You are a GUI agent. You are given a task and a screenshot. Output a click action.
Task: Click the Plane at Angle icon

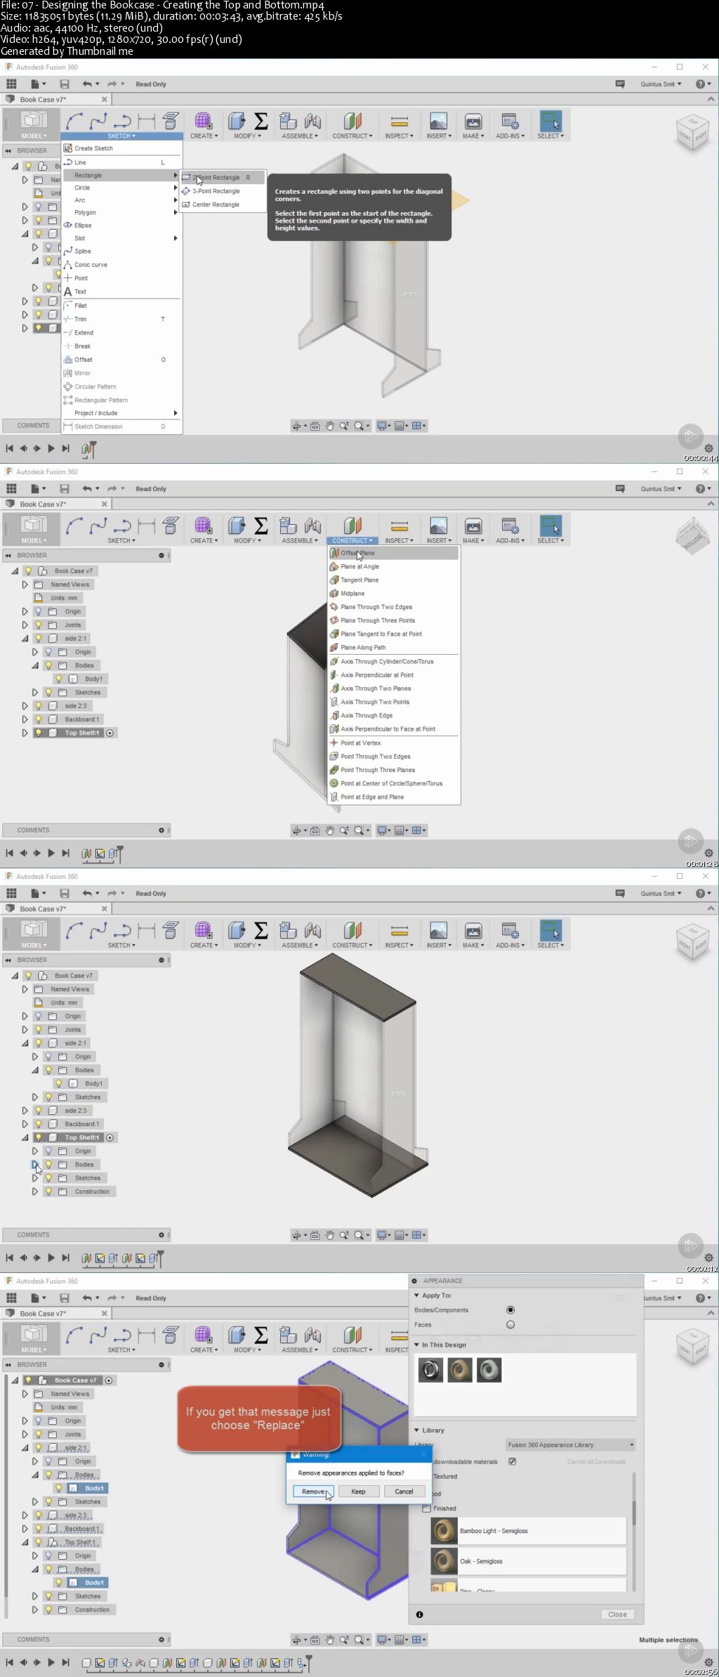pos(334,566)
